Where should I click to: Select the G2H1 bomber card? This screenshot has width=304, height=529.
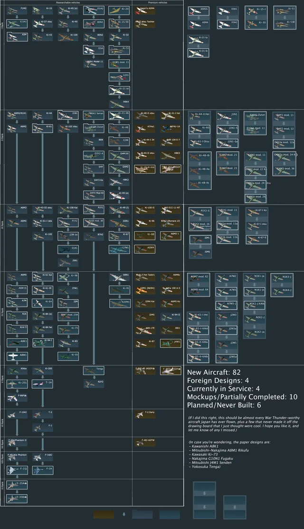[x=119, y=77]
